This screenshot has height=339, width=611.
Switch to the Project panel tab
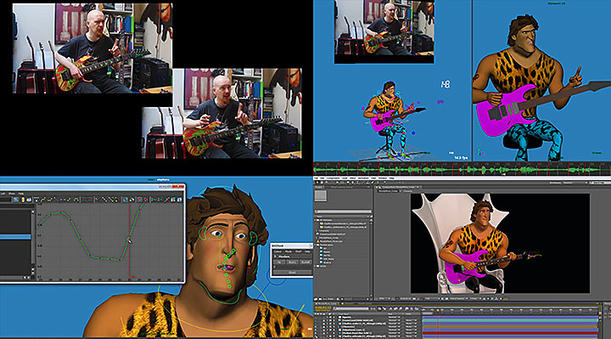pos(318,187)
